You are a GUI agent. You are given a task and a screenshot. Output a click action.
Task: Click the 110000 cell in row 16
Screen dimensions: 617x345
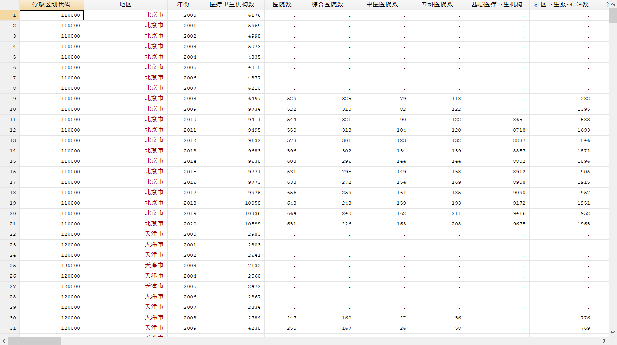52,172
